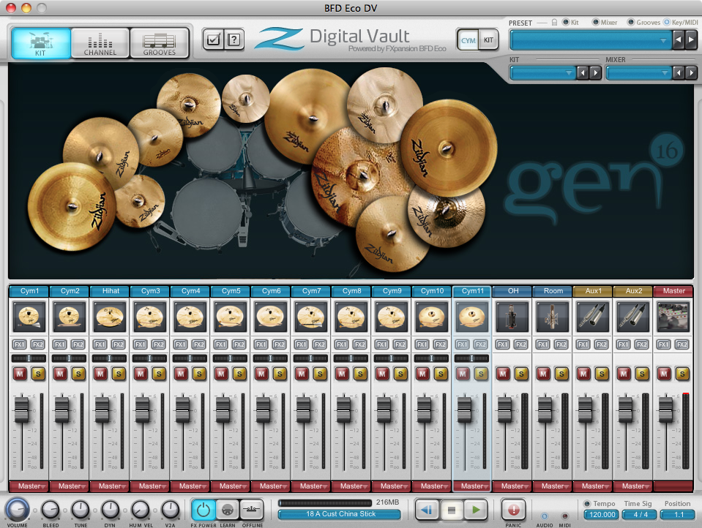
Task: Toggle the Kit preset radio option
Action: [565, 22]
